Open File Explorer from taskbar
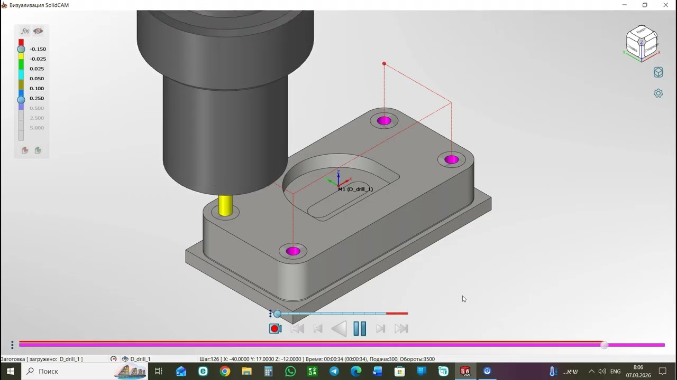 coord(246,371)
